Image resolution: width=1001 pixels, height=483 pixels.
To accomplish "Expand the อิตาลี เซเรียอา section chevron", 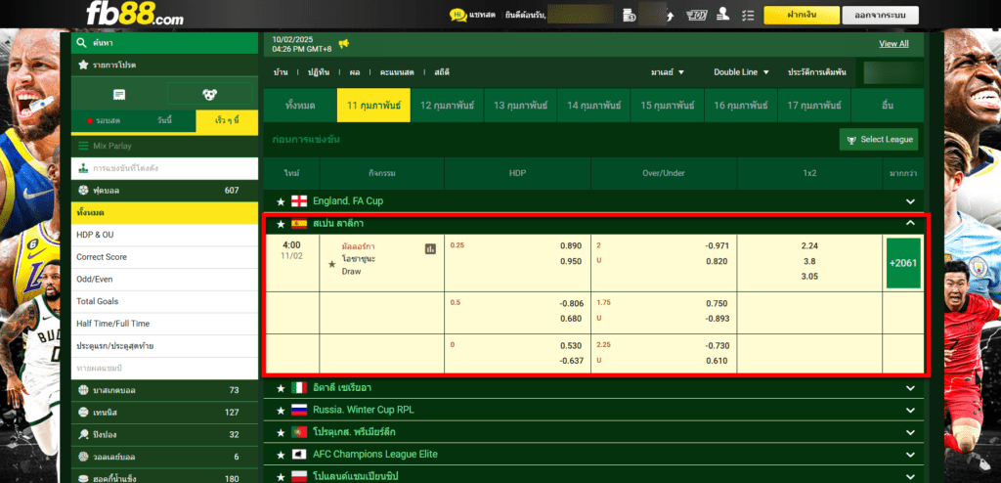I will click(910, 388).
